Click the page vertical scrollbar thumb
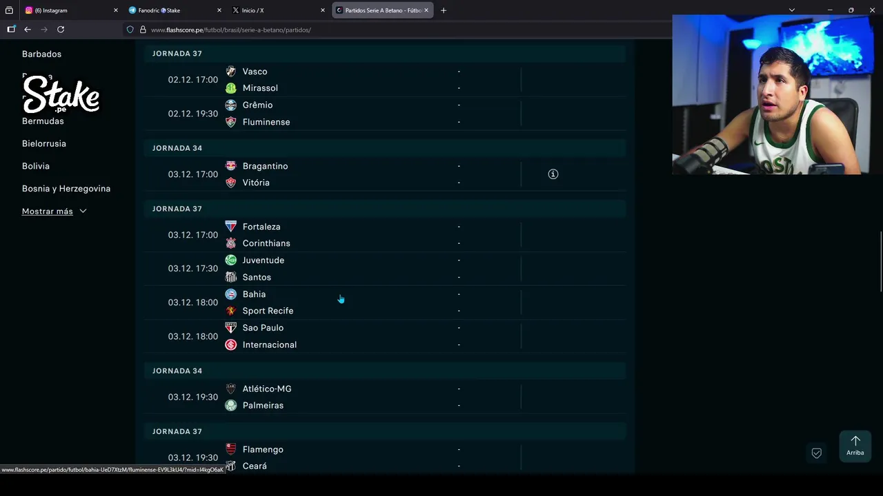This screenshot has height=496, width=883. (x=881, y=262)
